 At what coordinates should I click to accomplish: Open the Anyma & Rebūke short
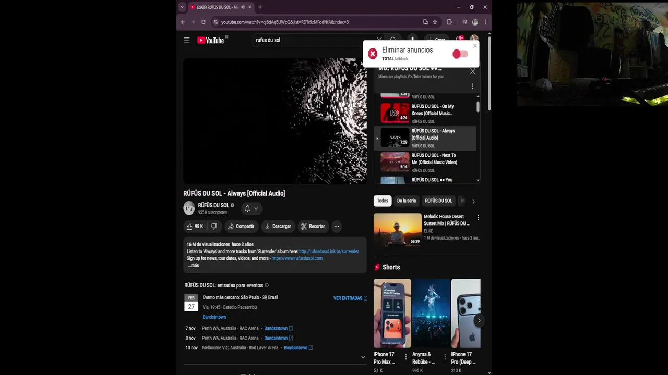pos(431,314)
